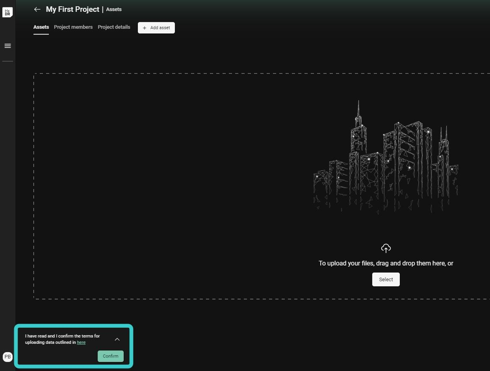Image resolution: width=490 pixels, height=371 pixels.
Task: Open the 'here' terms link
Action: [81, 343]
